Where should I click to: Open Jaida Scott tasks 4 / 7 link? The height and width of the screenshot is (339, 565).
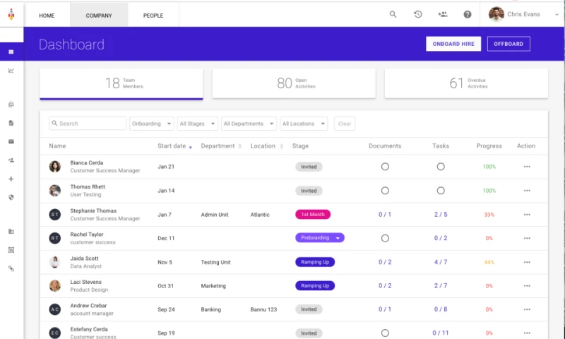(x=441, y=262)
